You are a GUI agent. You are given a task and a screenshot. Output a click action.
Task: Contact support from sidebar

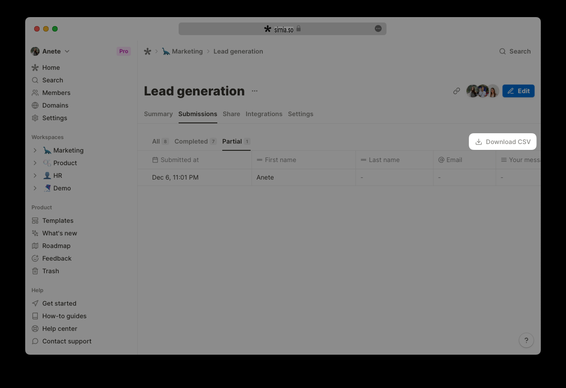click(x=61, y=341)
